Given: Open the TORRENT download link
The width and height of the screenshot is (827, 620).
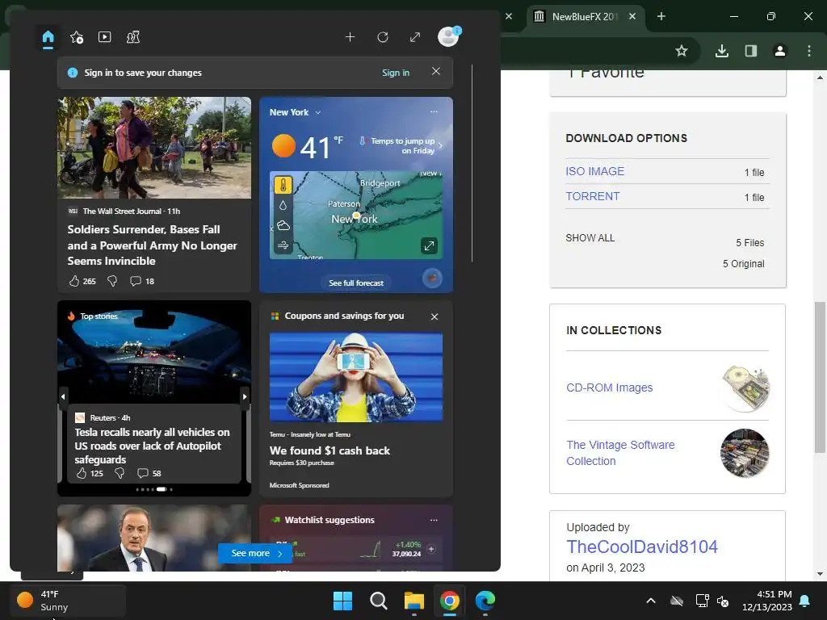Looking at the screenshot, I should (x=592, y=196).
